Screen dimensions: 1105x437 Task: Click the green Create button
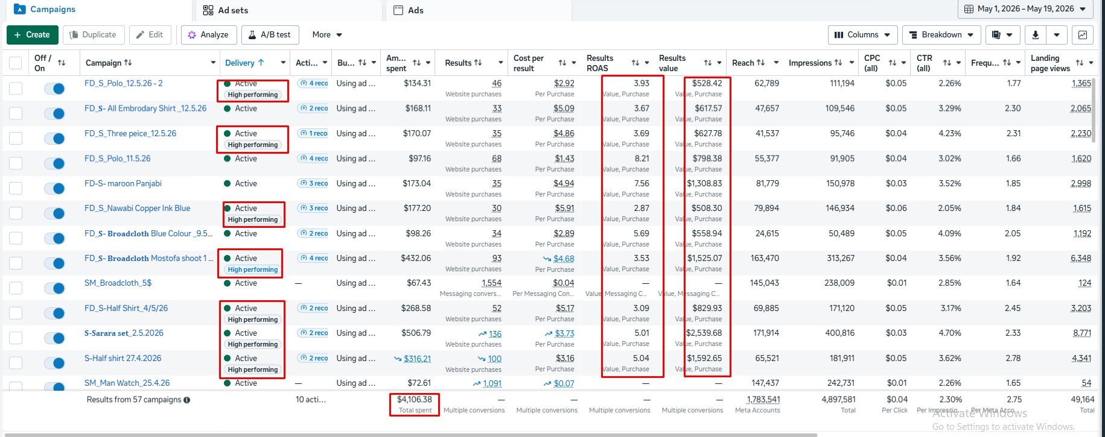[x=33, y=35]
